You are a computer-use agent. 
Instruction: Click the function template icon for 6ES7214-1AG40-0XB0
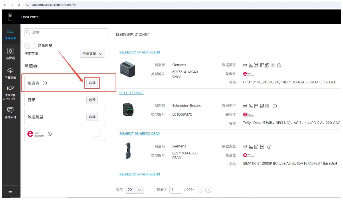(262, 65)
